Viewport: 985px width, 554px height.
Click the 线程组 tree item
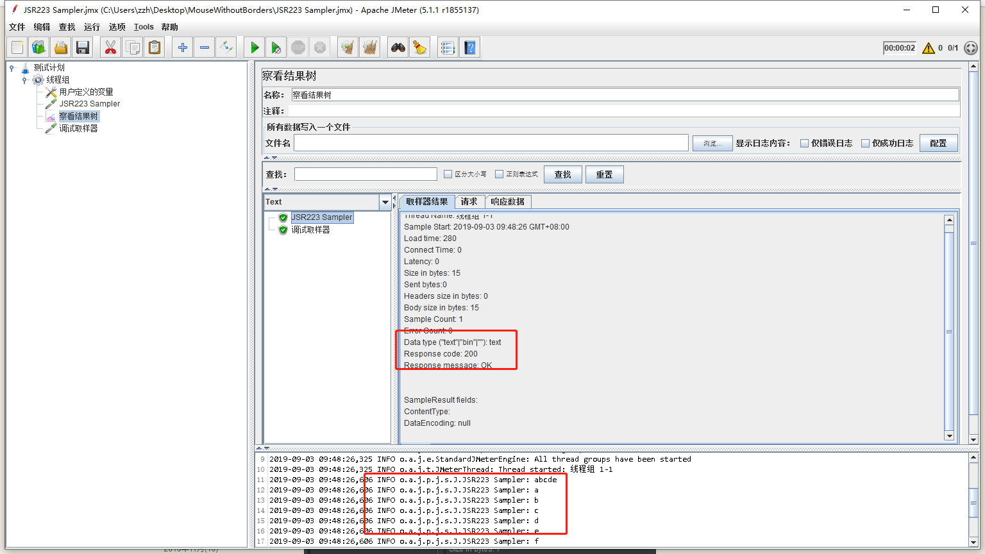(58, 80)
